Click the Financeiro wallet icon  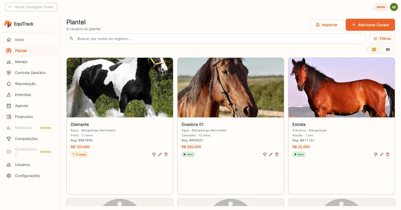[x=9, y=117]
